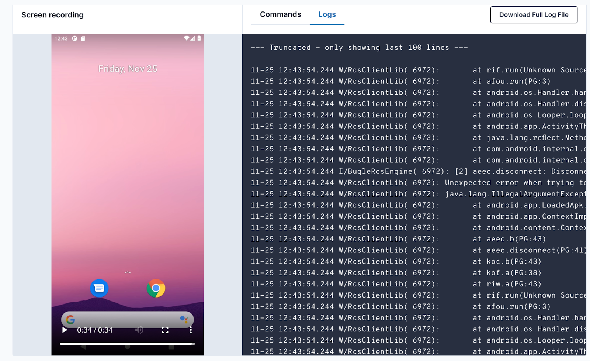Click the Wi-Fi icon in the device status bar
This screenshot has height=361, width=590.
(187, 38)
